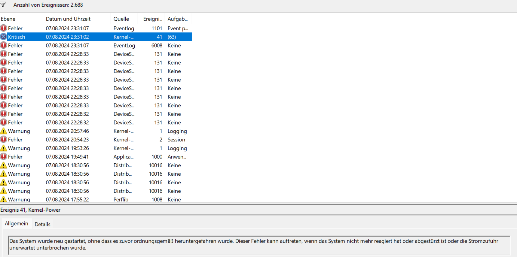Click error icon of EventLog 6008 row
The height and width of the screenshot is (257, 517).
click(4, 45)
